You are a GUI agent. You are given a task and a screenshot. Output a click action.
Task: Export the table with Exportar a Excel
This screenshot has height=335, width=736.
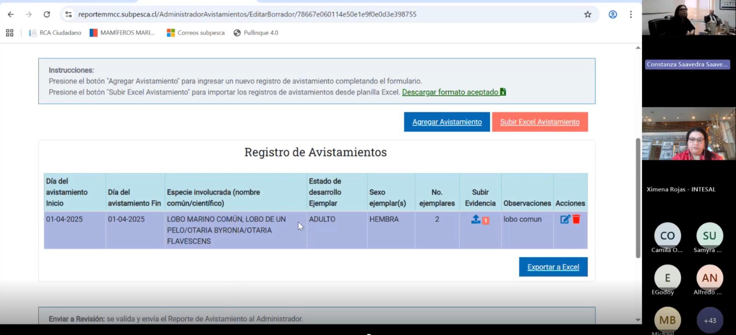point(553,267)
